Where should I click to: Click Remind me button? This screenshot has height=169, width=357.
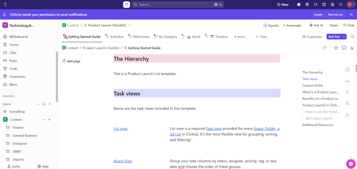[x=335, y=14]
